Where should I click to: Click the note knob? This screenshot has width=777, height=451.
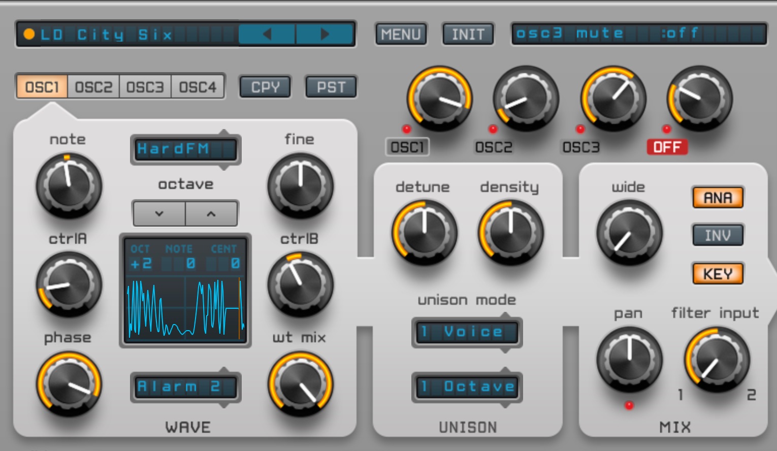coord(69,186)
